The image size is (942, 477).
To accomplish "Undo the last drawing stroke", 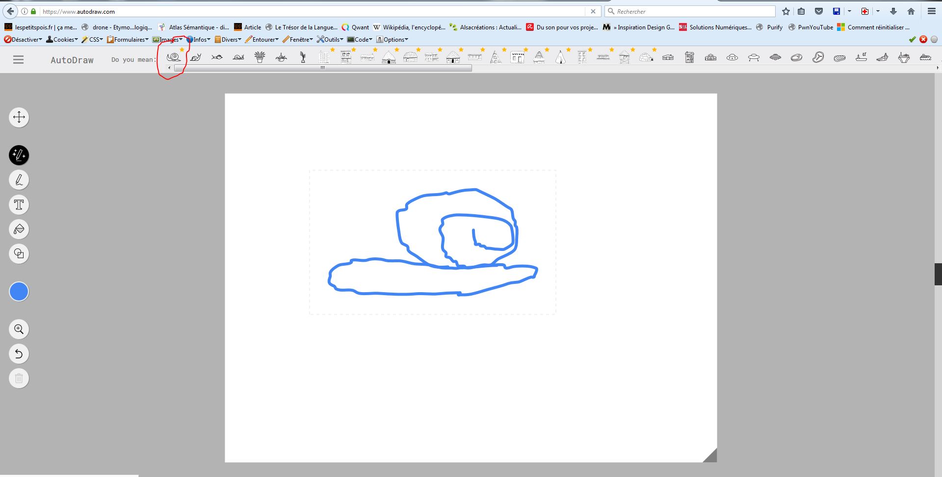I will click(19, 353).
